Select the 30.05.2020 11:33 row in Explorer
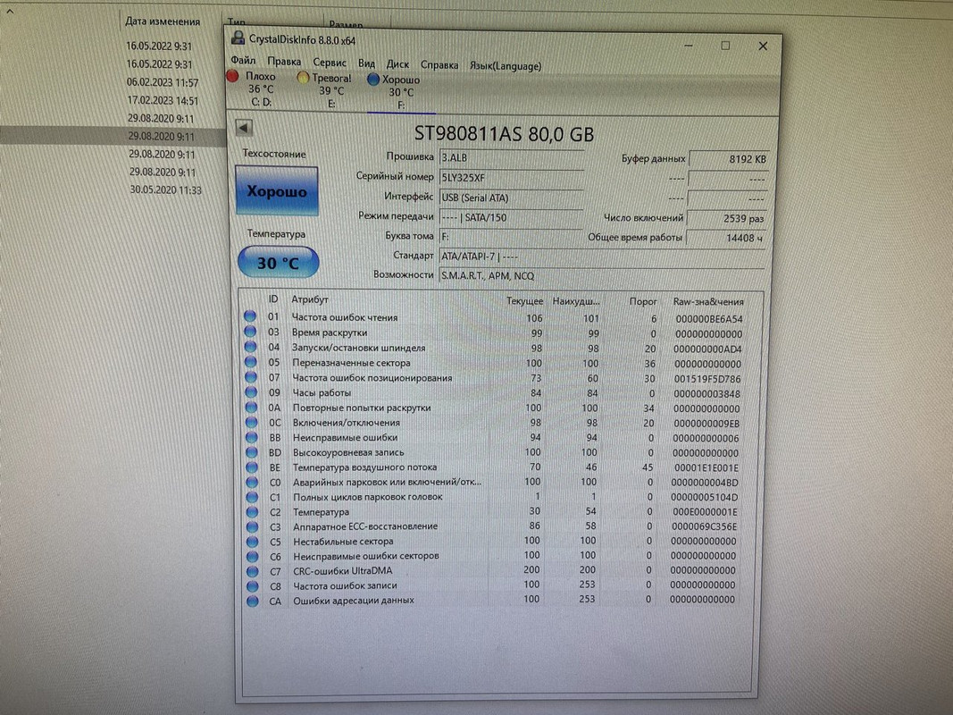Screen dimensions: 953x715 click(x=165, y=189)
